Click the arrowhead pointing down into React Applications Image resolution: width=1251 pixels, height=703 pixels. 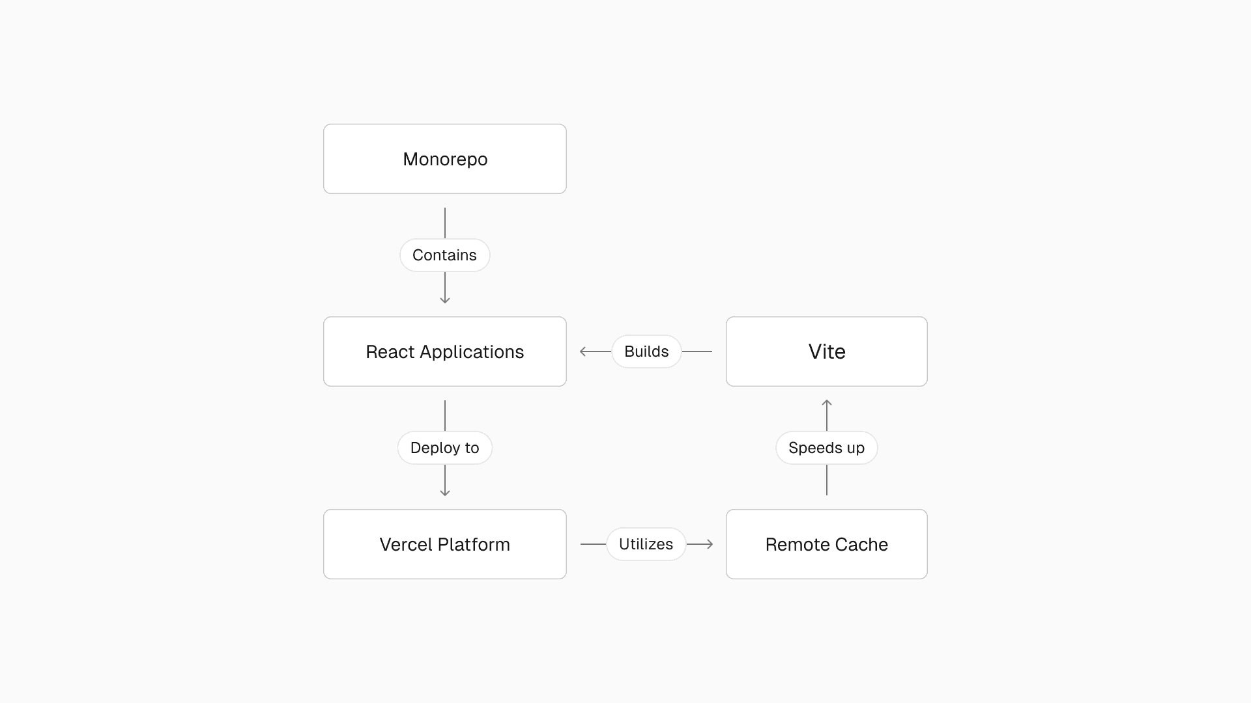click(x=445, y=299)
